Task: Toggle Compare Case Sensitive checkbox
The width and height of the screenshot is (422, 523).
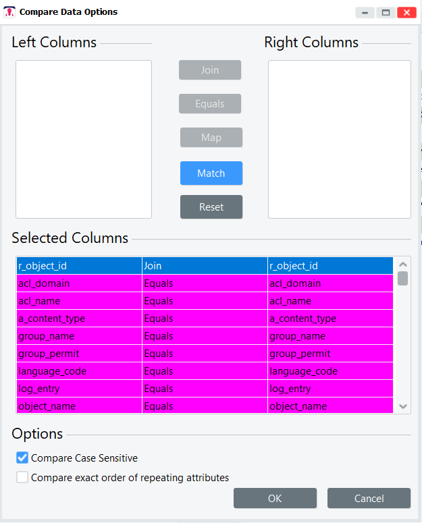Action: coord(23,458)
